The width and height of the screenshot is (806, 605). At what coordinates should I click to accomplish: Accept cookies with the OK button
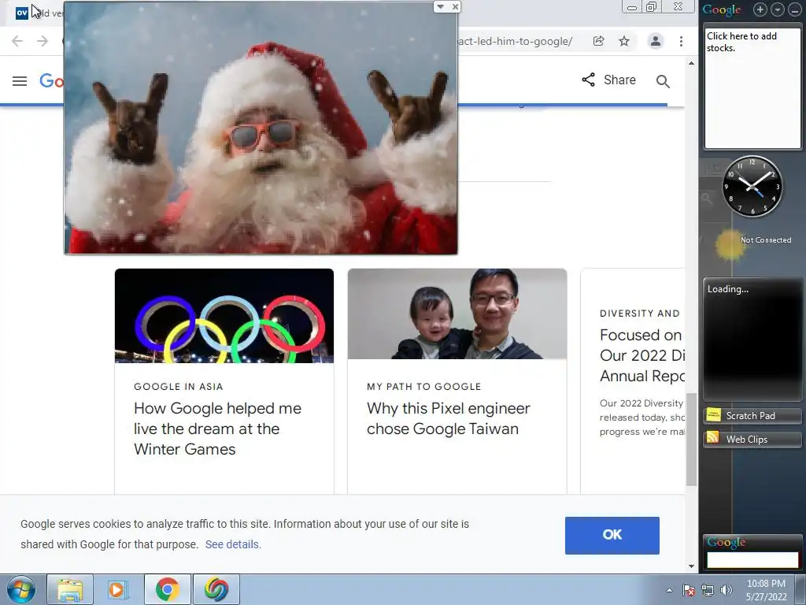click(x=612, y=536)
